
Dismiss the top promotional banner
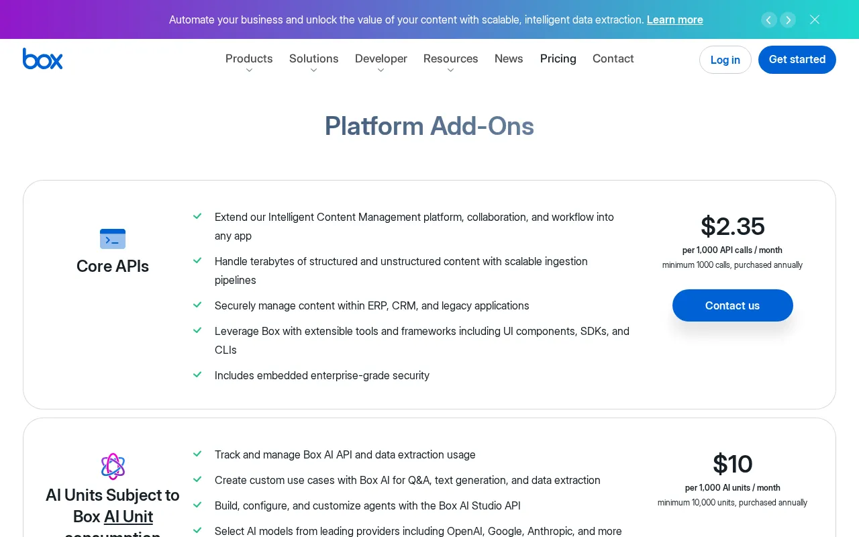815,19
